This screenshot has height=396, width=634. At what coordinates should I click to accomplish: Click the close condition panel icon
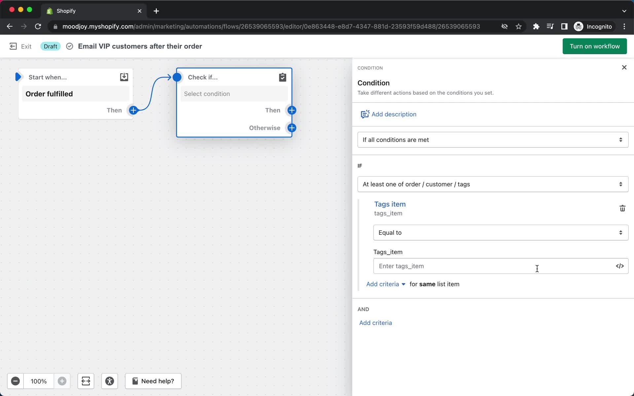tap(624, 68)
